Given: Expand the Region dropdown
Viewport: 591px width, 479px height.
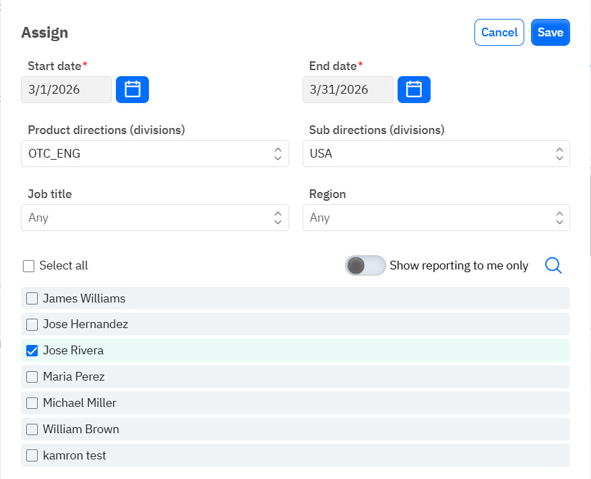Looking at the screenshot, I should point(435,218).
